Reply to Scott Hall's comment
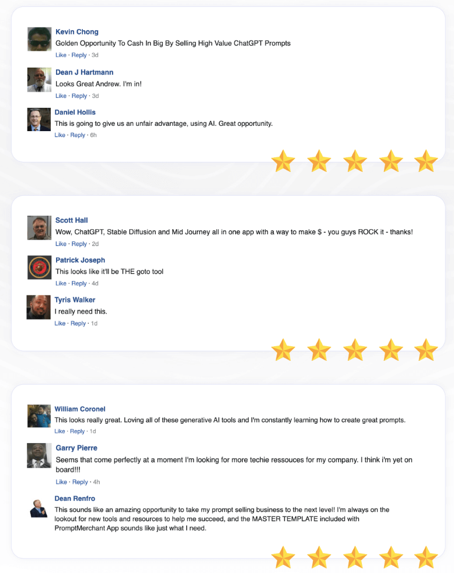This screenshot has width=454, height=573. [x=79, y=244]
